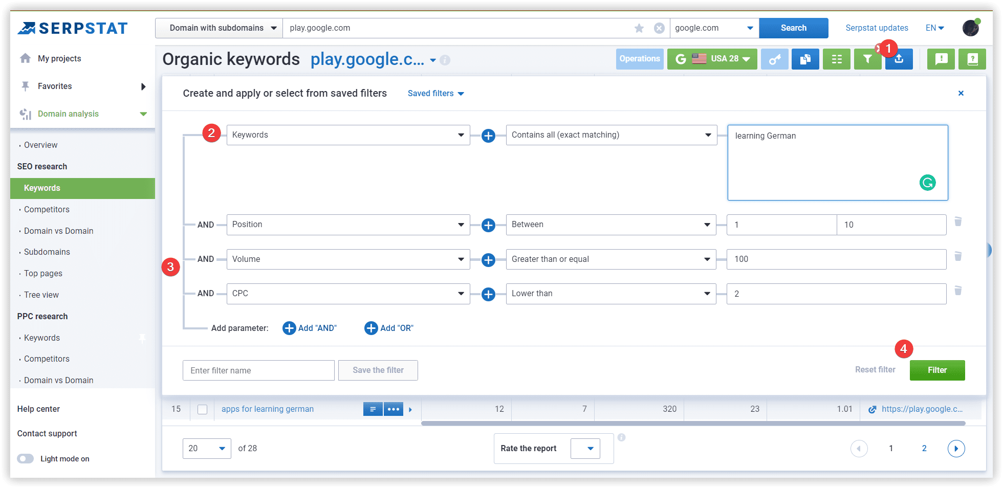Click Add "AND" parameter
The image size is (1003, 488).
click(x=310, y=328)
